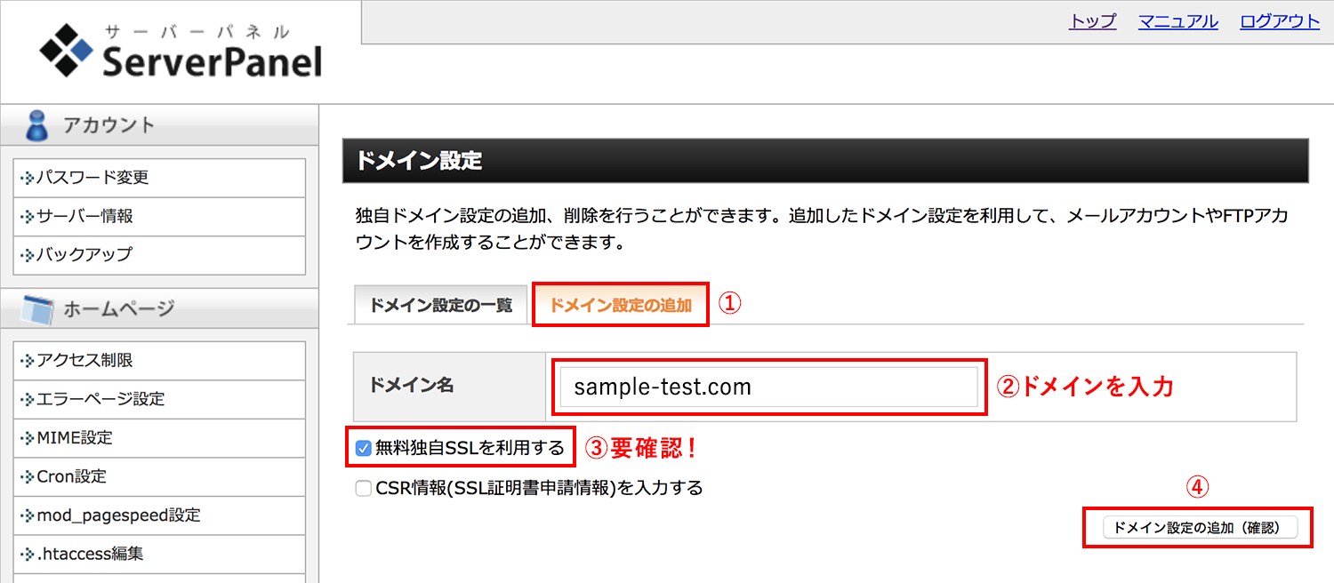
Task: Open the トップ link
Action: (x=1093, y=21)
